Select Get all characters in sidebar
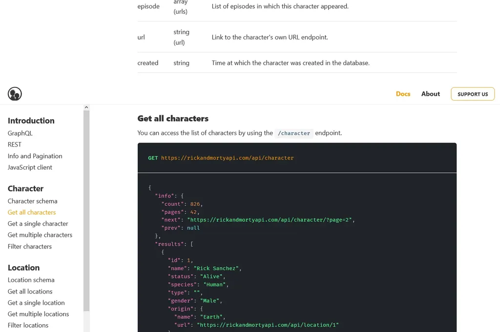 coord(32,212)
